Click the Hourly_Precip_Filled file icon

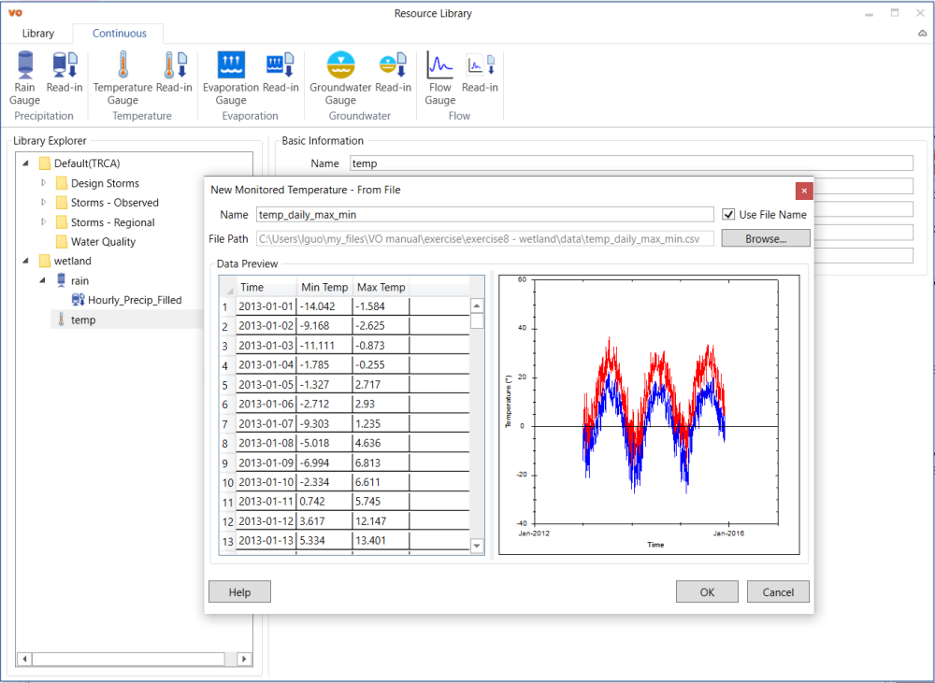(x=79, y=300)
